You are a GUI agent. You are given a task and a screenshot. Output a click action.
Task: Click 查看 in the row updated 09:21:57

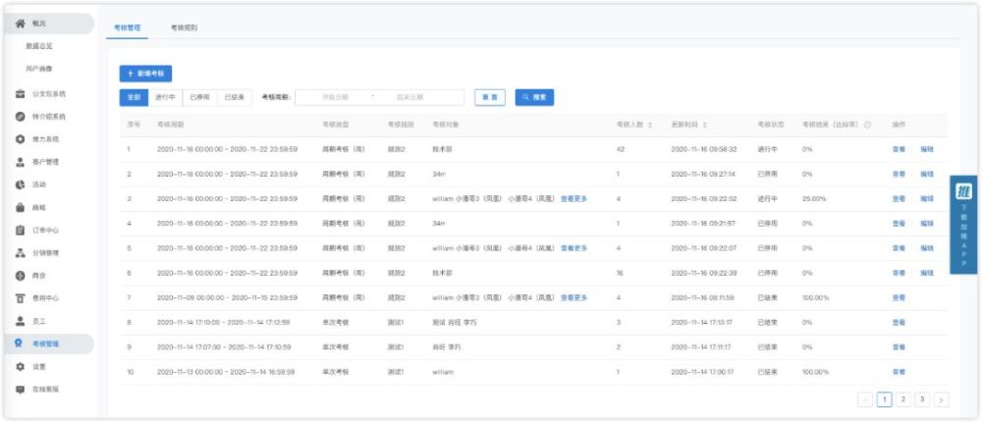tap(899, 224)
